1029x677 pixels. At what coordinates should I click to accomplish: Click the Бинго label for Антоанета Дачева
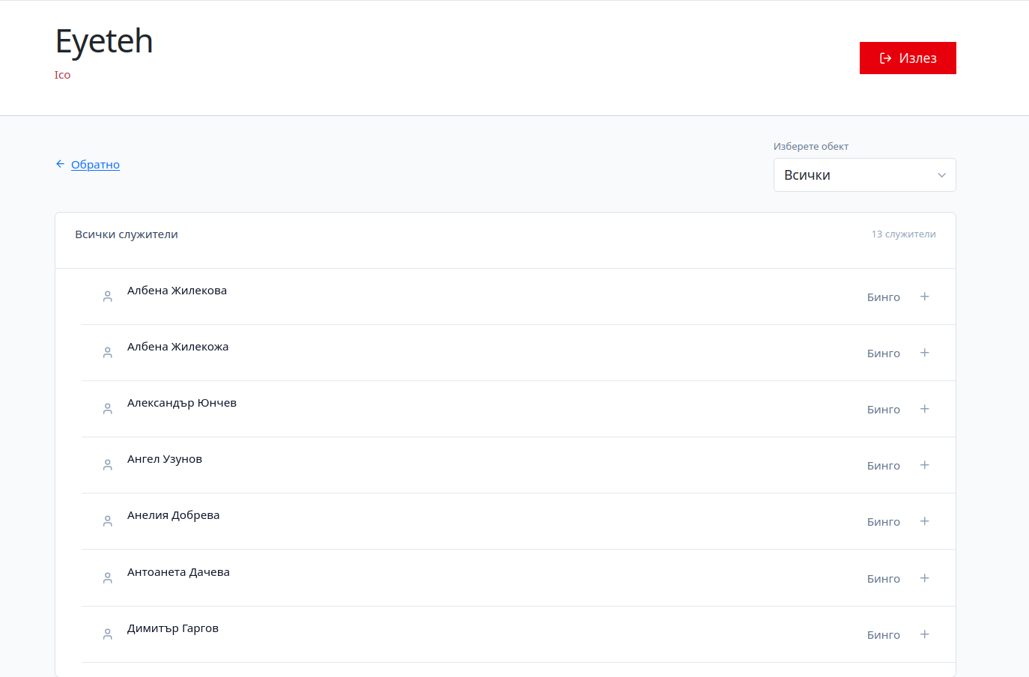(883, 579)
